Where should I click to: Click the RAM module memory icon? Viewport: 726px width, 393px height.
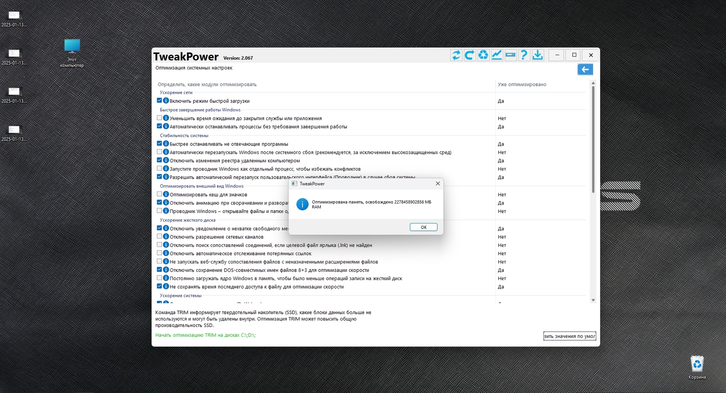pyautogui.click(x=510, y=55)
